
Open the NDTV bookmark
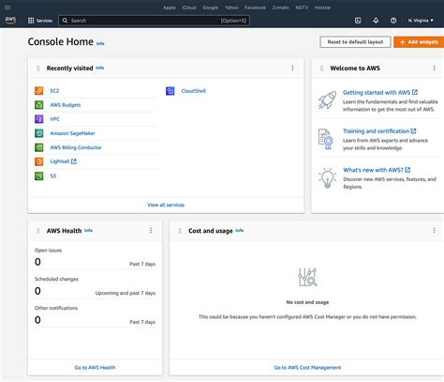(302, 8)
